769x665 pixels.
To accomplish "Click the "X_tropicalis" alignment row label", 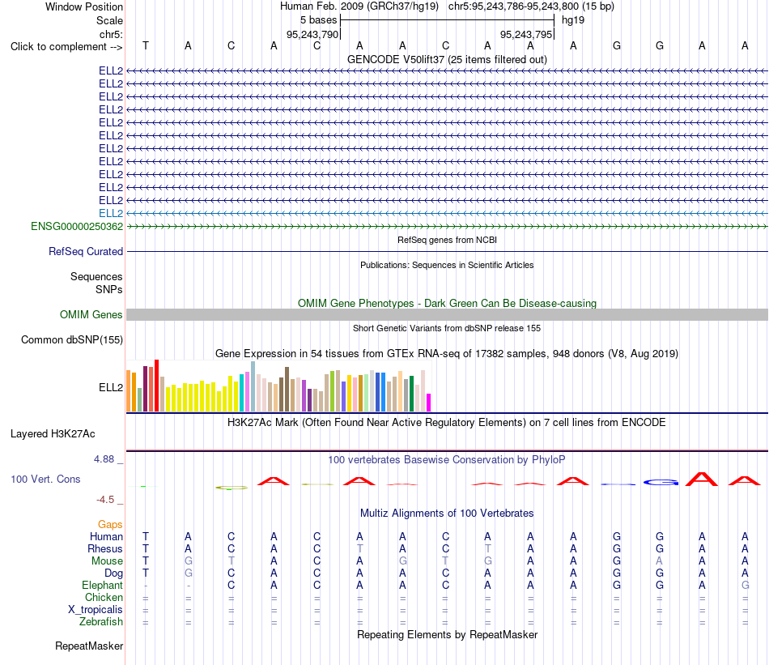I will pyautogui.click(x=96, y=610).
